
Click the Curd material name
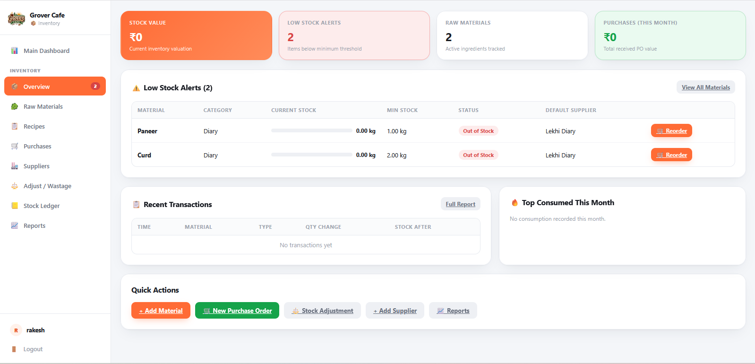144,155
